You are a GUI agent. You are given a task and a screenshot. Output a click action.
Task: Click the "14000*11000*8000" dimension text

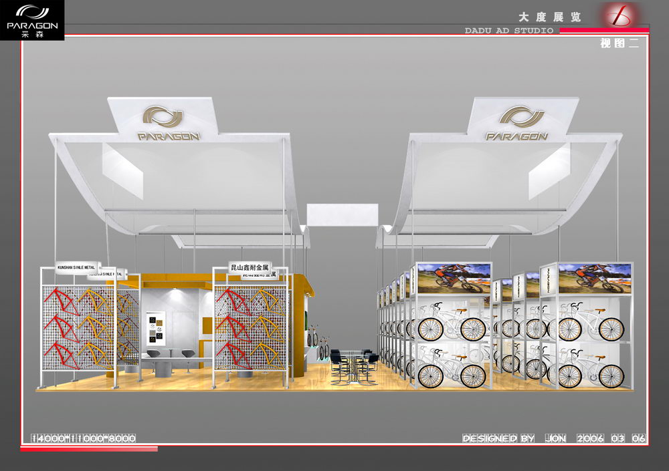tap(84, 438)
